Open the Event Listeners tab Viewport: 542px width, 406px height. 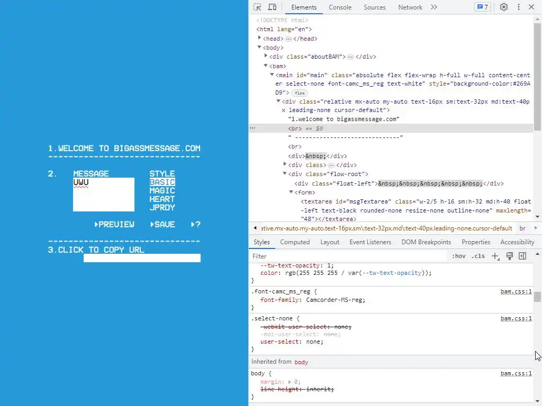370,242
